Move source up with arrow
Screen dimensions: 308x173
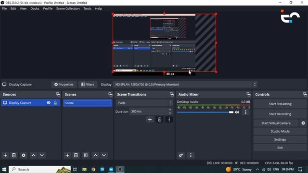click(x=34, y=155)
